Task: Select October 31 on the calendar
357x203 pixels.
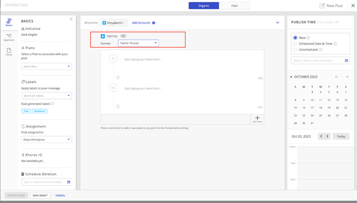Action: tap(312, 123)
